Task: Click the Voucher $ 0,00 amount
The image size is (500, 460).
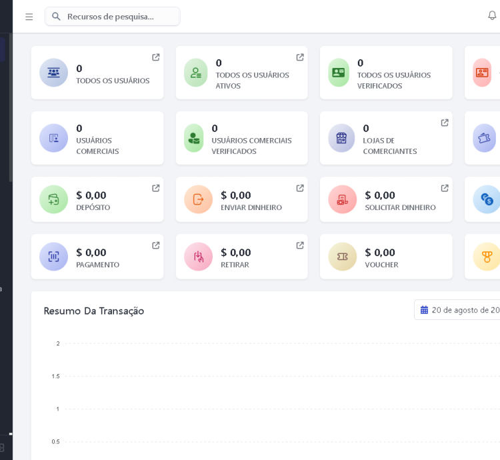Action: pyautogui.click(x=380, y=253)
